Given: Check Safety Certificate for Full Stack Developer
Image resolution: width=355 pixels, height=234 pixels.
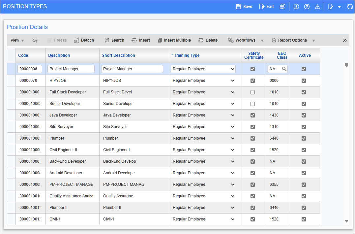Looking at the screenshot, I should 253,92.
